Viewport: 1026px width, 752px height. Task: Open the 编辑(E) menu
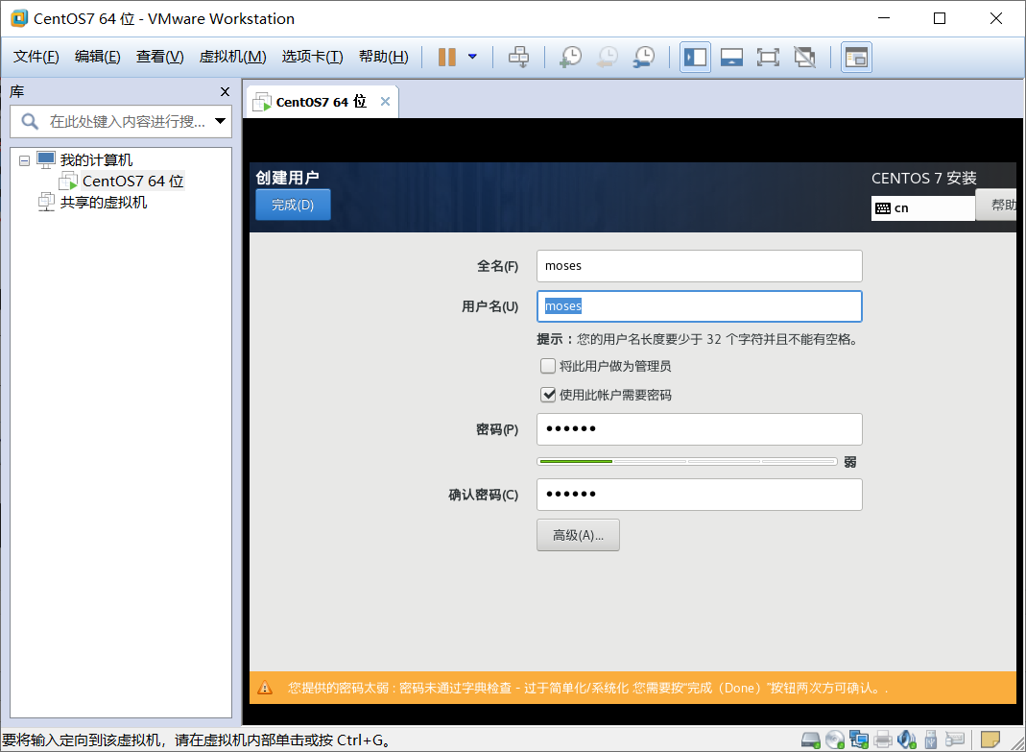98,57
